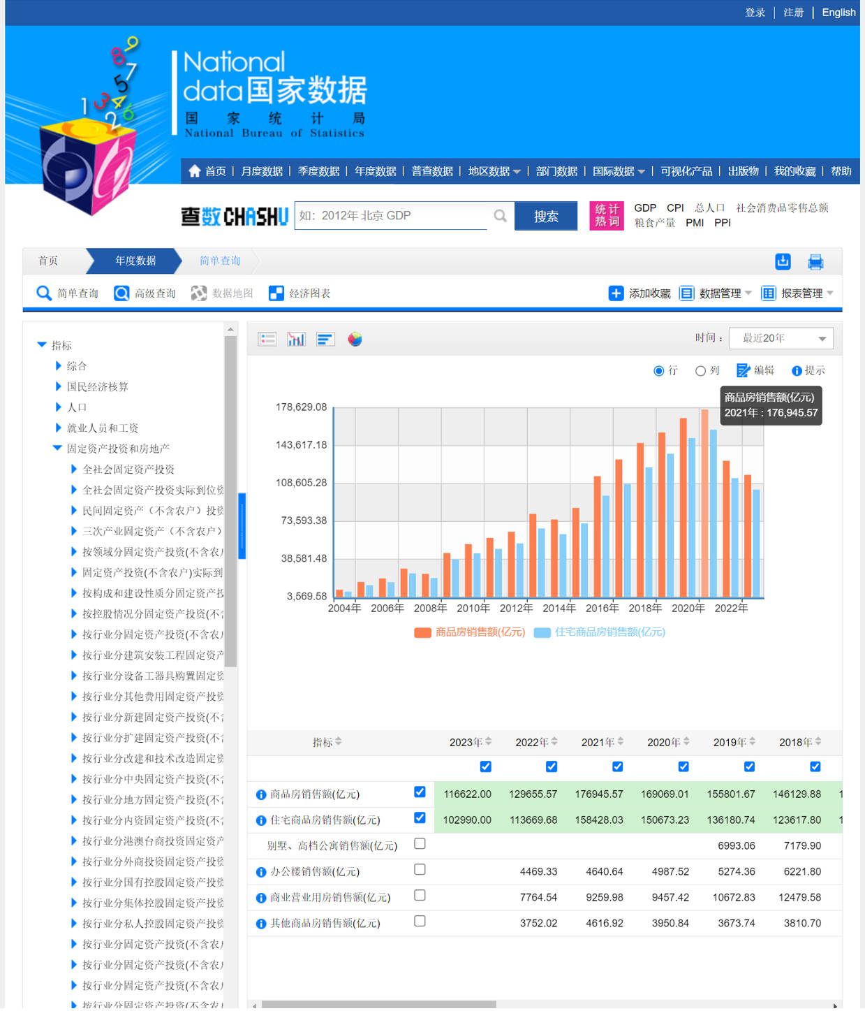Switch to the table view icon

[267, 340]
